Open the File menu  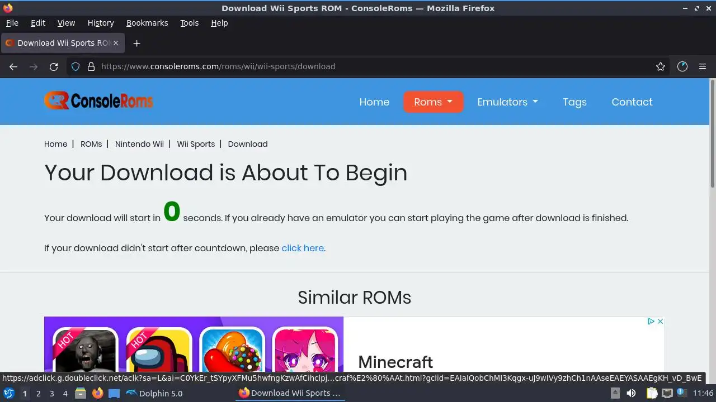point(12,23)
